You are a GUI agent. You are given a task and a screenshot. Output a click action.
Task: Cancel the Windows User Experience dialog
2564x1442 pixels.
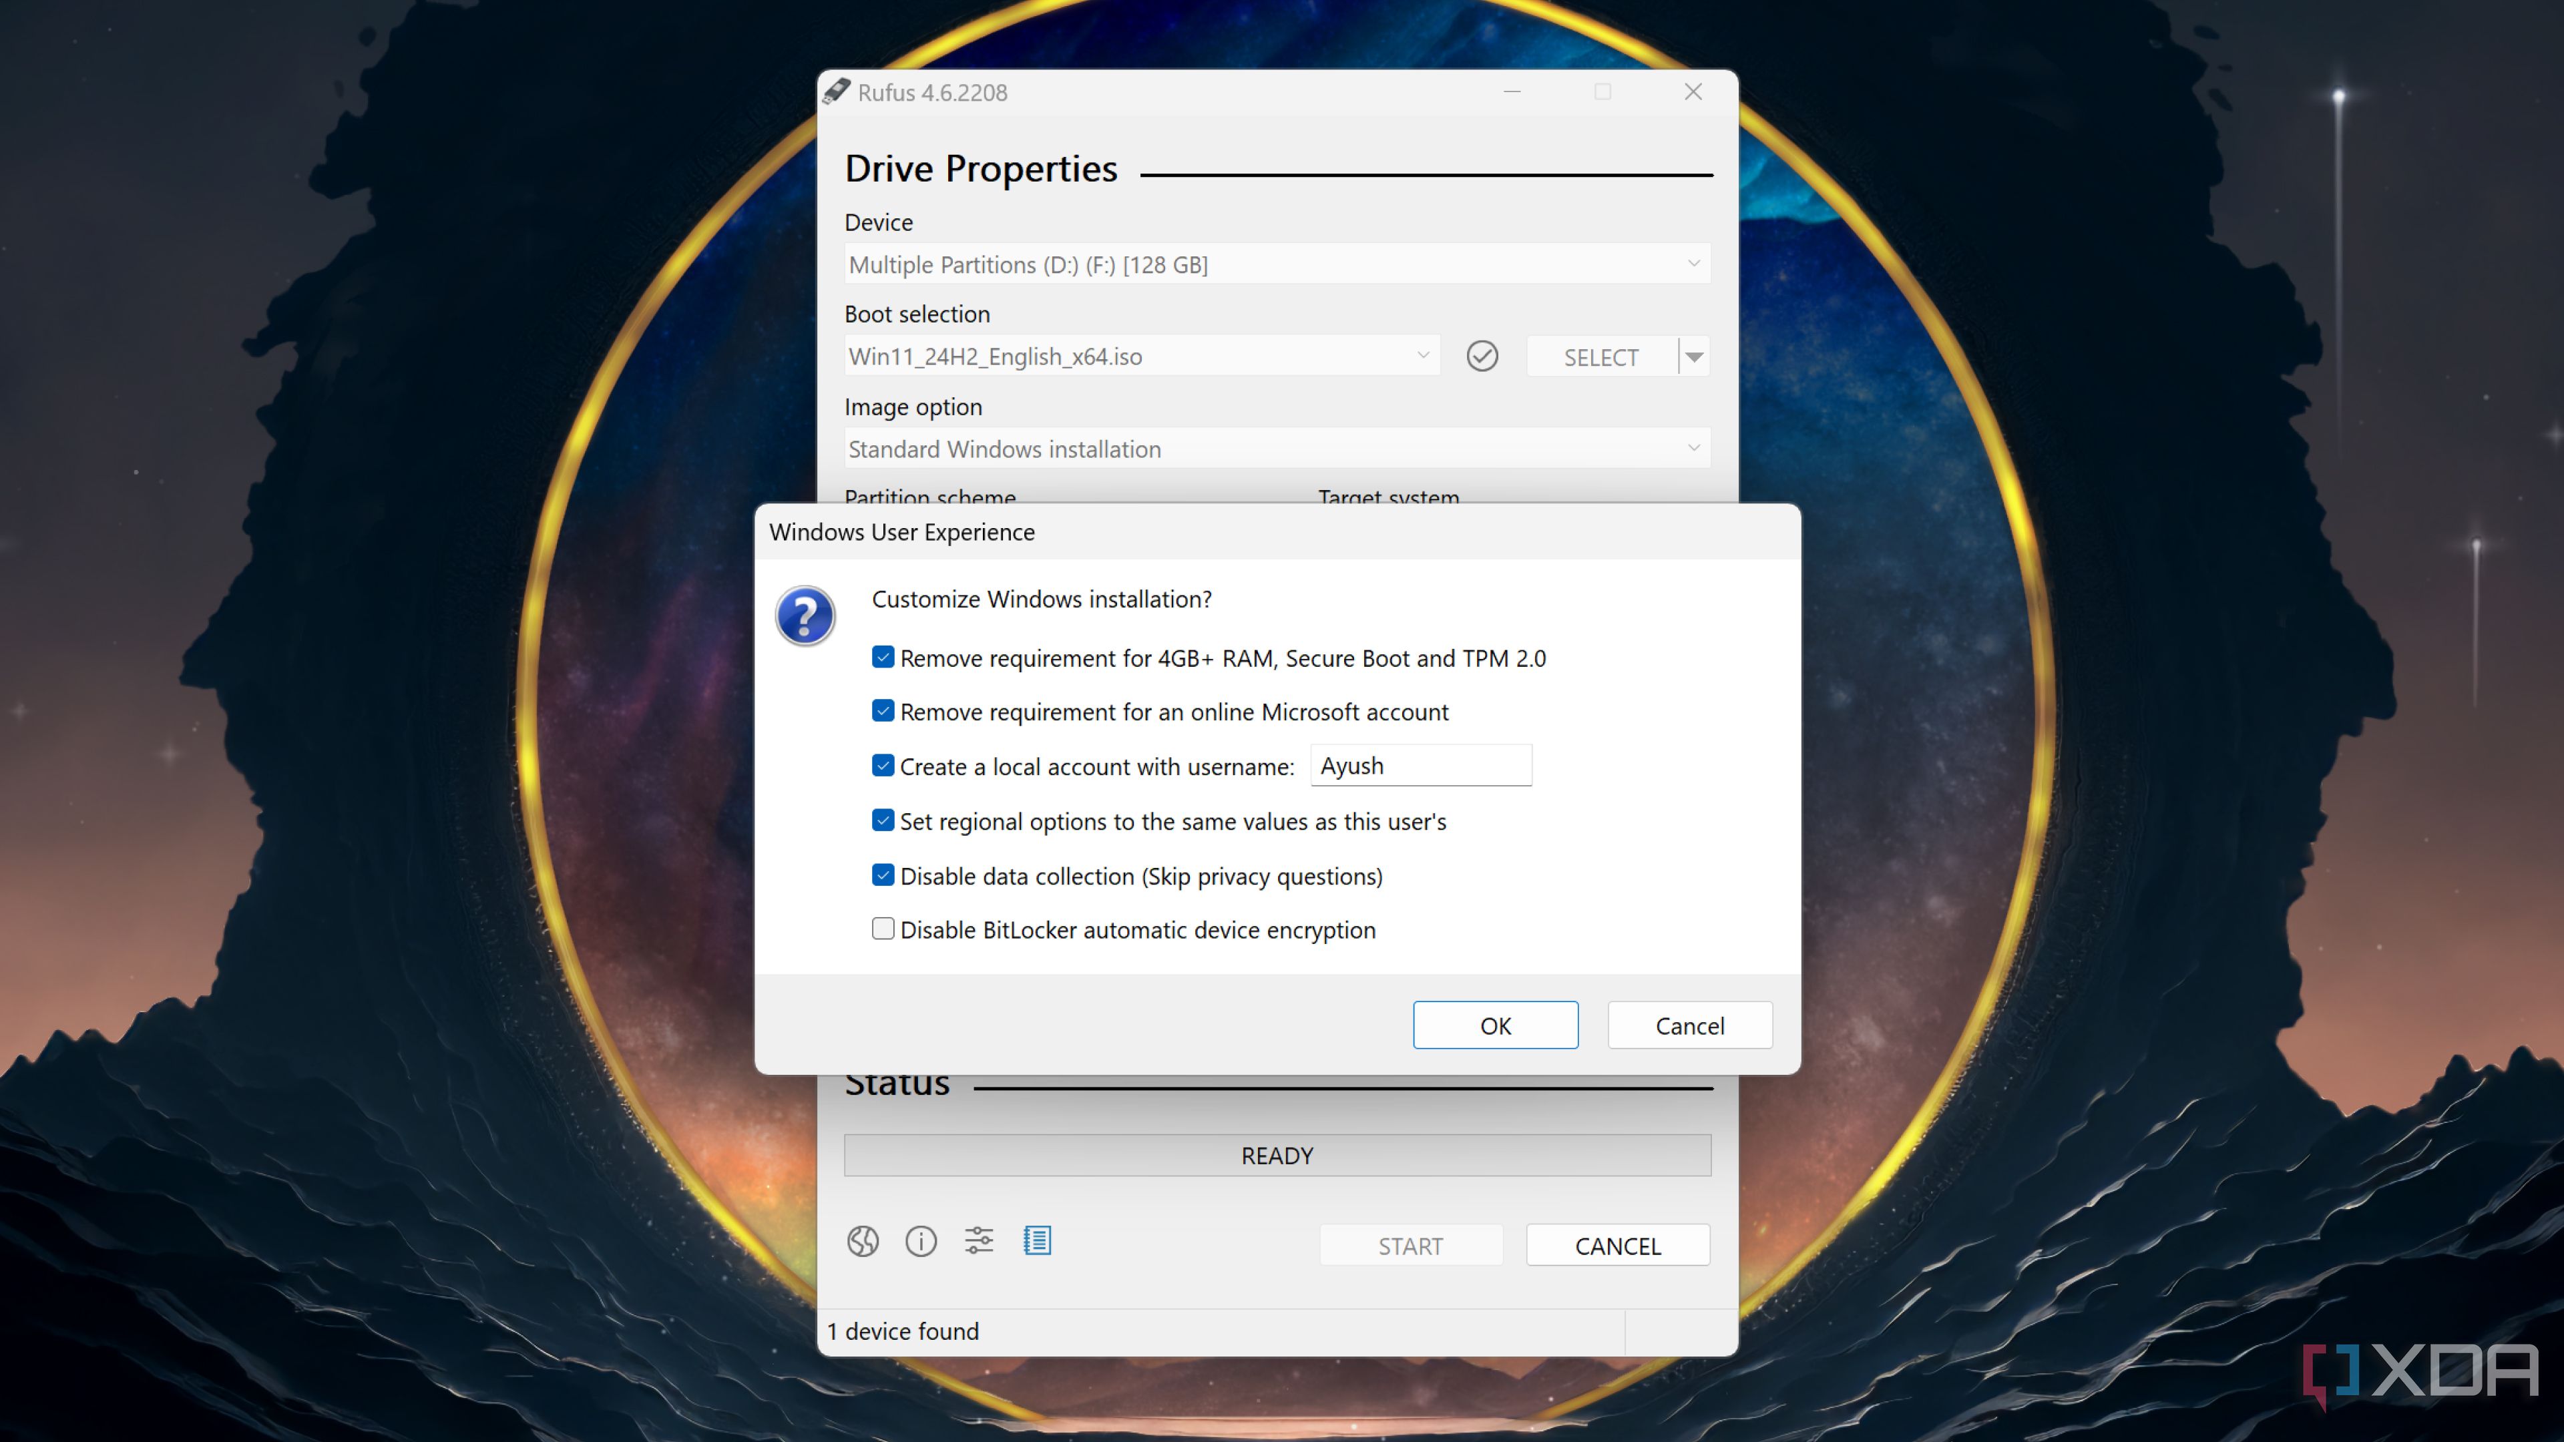pos(1689,1025)
